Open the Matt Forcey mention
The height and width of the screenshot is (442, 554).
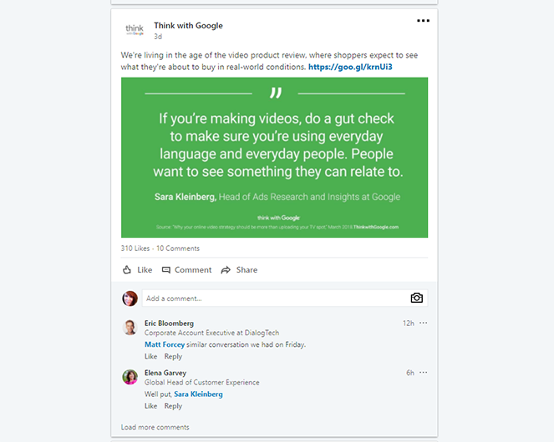(x=165, y=344)
